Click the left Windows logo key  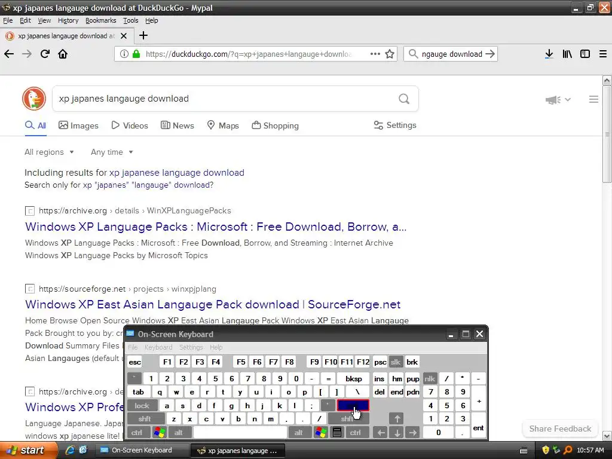160,433
